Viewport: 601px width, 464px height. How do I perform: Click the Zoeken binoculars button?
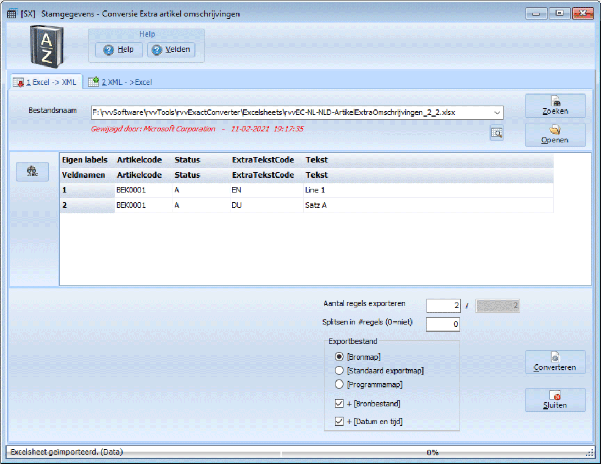point(555,106)
